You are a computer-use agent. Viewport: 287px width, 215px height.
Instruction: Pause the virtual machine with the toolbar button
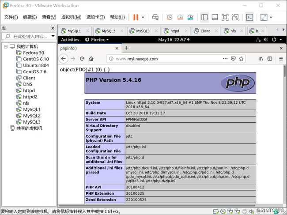click(136, 17)
